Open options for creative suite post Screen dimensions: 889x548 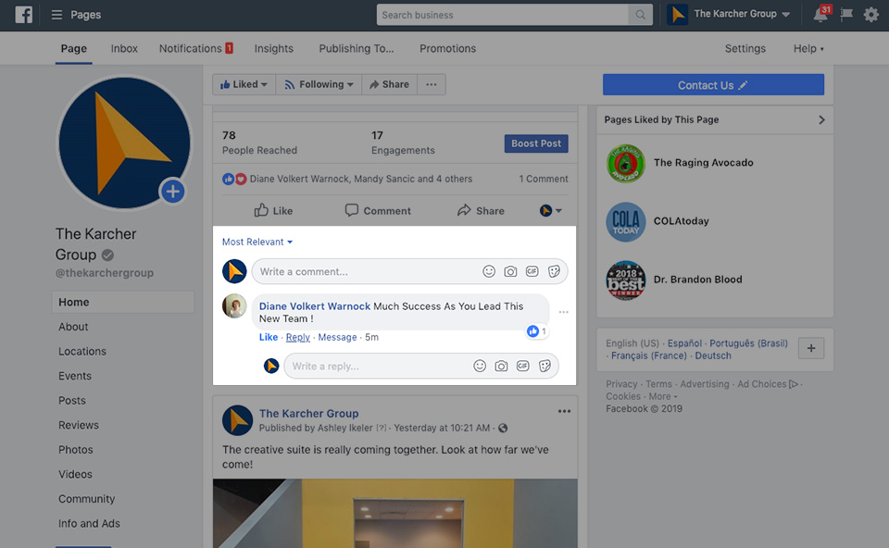coord(564,411)
